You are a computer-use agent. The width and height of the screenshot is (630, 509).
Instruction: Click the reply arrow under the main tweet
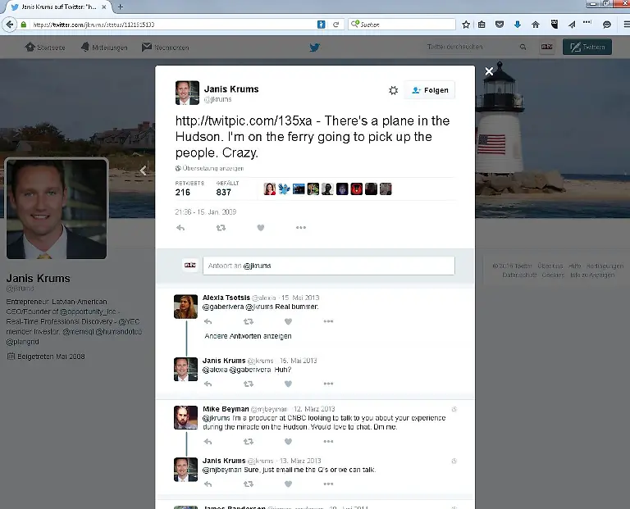(180, 228)
